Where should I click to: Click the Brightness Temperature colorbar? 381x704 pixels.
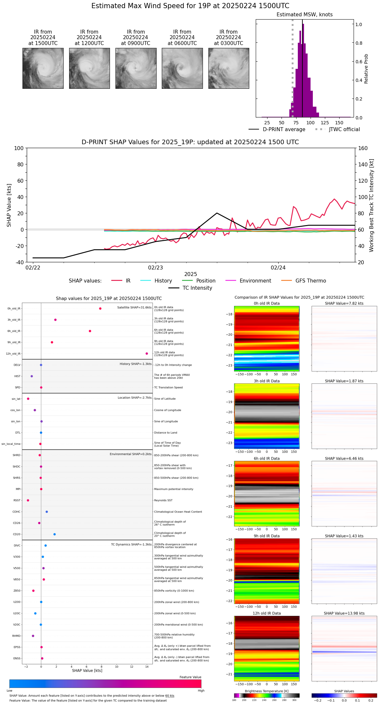click(x=267, y=696)
